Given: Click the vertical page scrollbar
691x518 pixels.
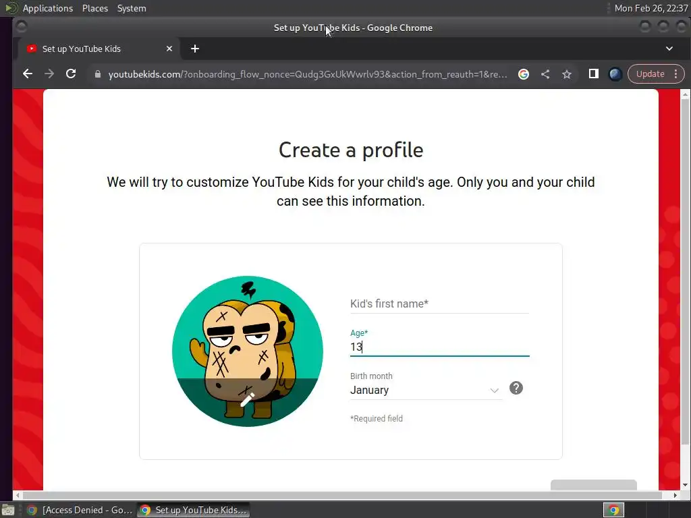Looking at the screenshot, I should 685,272.
